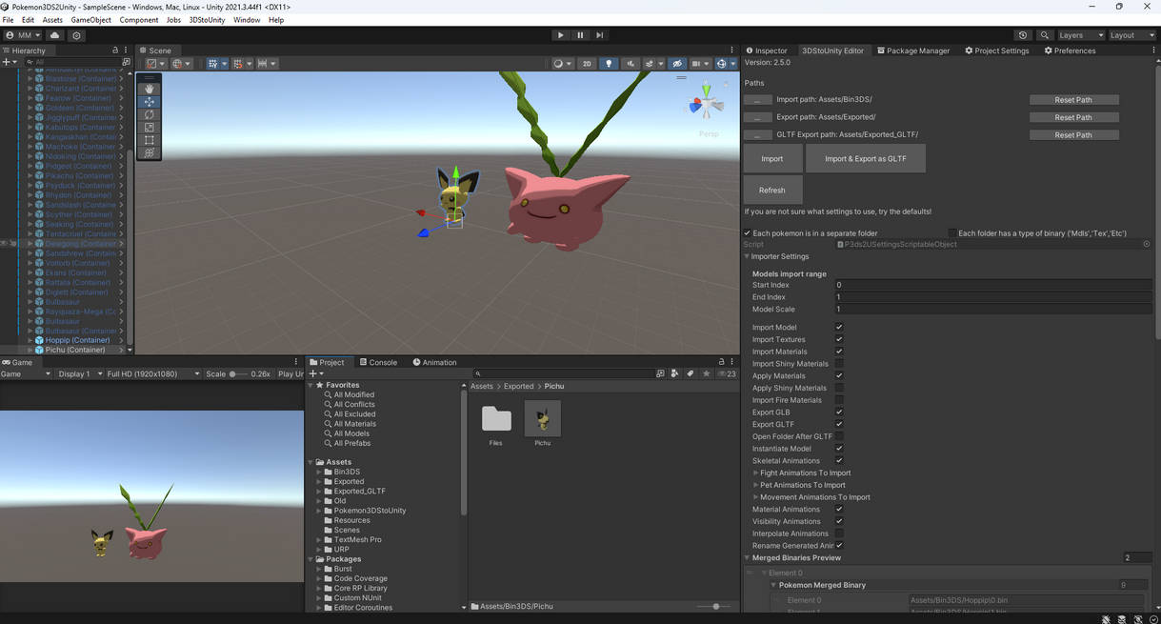Screen dimensions: 1161x624
Task: Select the Hand view tool in Scene
Action: pos(149,89)
